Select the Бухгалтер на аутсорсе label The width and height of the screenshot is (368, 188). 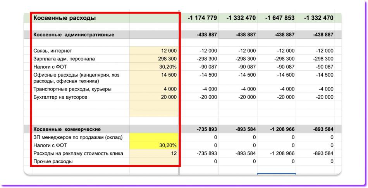click(x=60, y=97)
